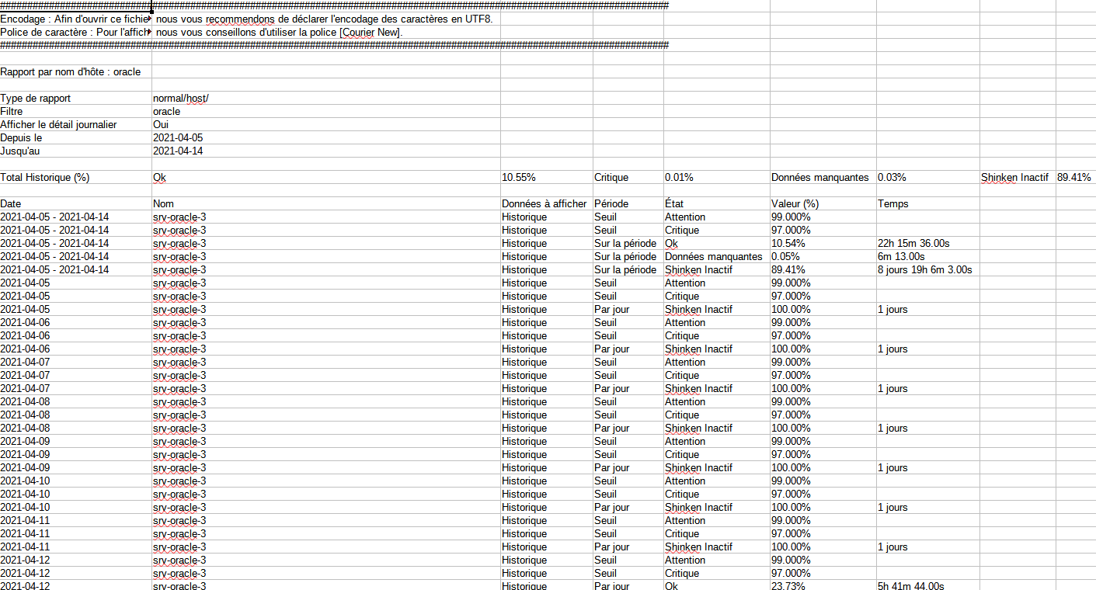
Task: Click the '22h 15m 36.00s' time cell
Action: coord(913,244)
